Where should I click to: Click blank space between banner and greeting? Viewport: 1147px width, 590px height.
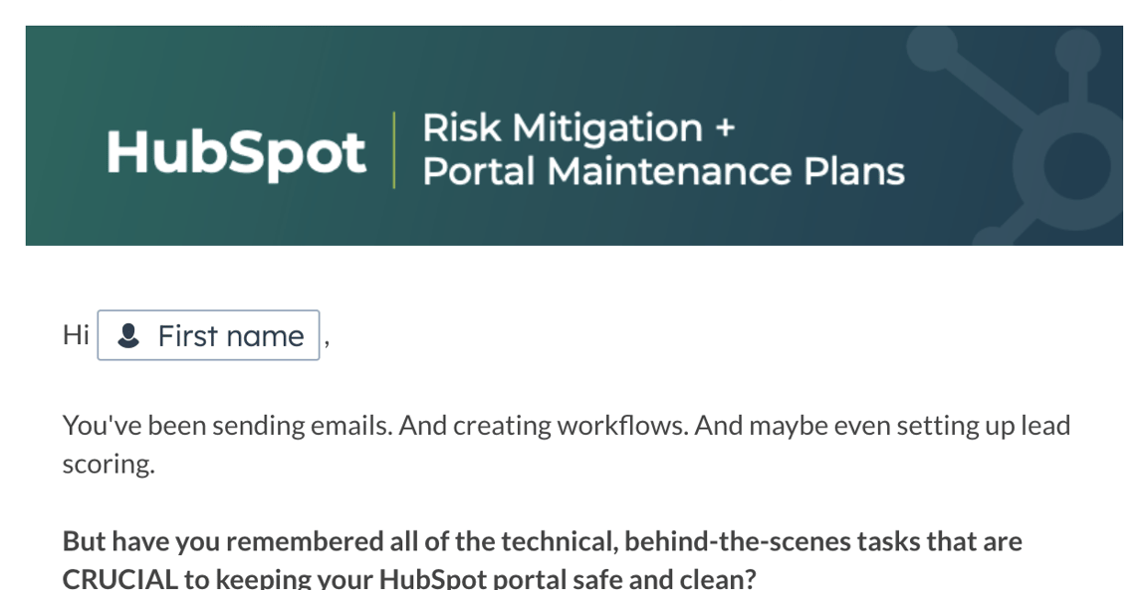tap(573, 277)
